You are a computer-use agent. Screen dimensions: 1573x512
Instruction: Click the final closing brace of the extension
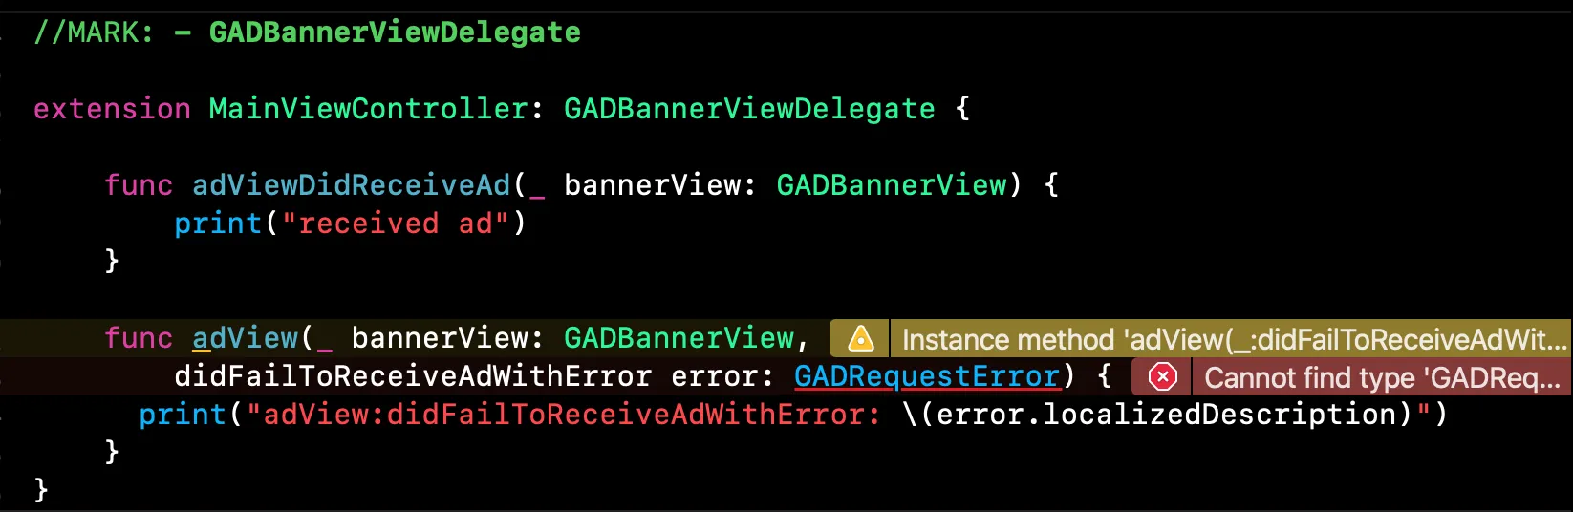[x=40, y=490]
